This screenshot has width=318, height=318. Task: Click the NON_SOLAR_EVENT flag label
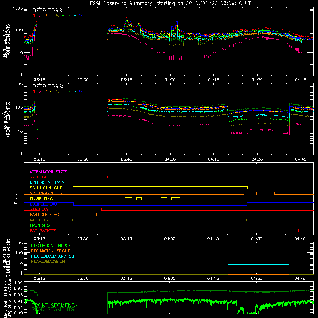[x=48, y=182]
